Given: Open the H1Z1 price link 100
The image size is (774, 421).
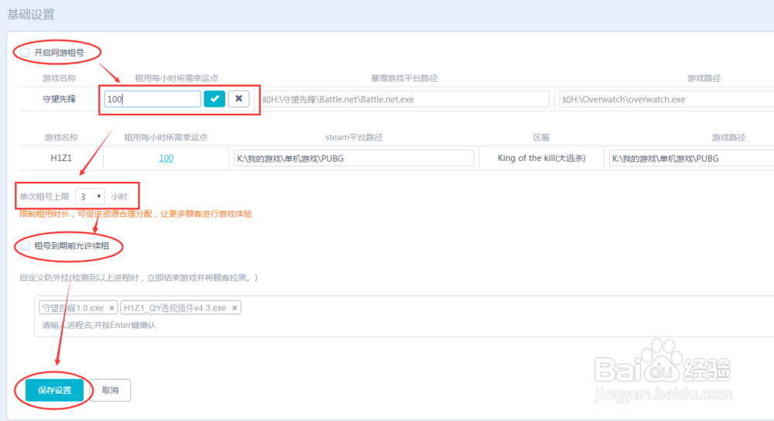Looking at the screenshot, I should point(166,158).
